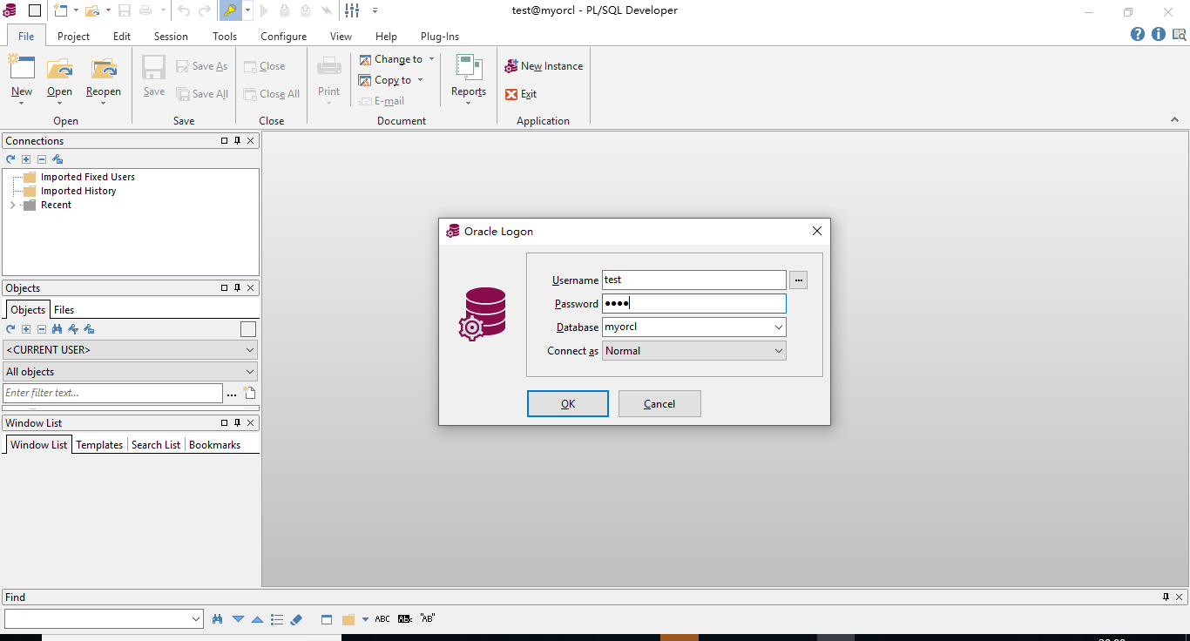The height and width of the screenshot is (641, 1190).
Task: Pin the Connections panel
Action: click(237, 140)
